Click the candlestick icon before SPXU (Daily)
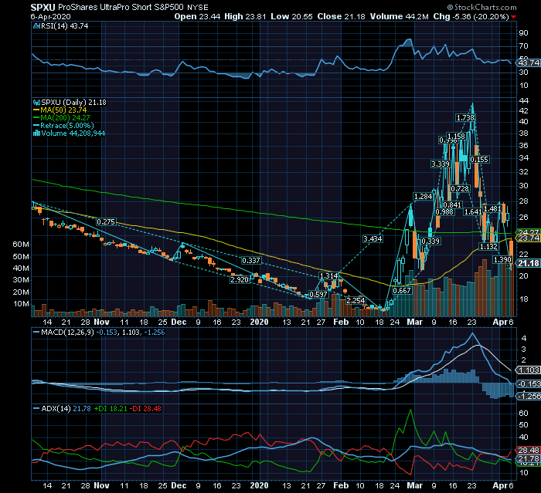The width and height of the screenshot is (541, 493). [x=36, y=103]
